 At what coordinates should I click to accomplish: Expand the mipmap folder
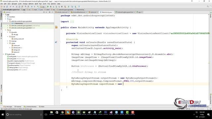[x=8, y=41]
